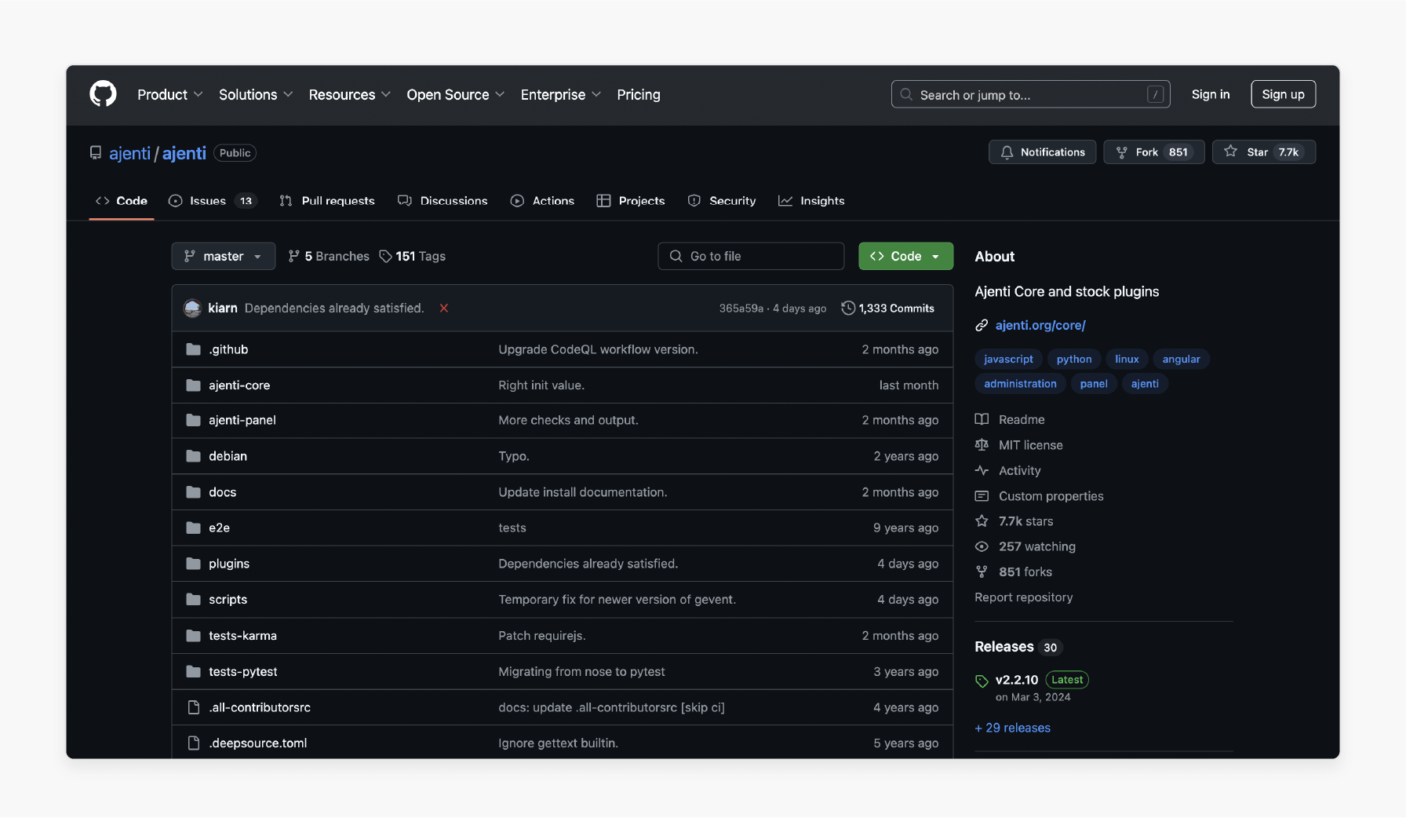Open the 1,333 Commits history
The width and height of the screenshot is (1406, 818).
pyautogui.click(x=888, y=309)
